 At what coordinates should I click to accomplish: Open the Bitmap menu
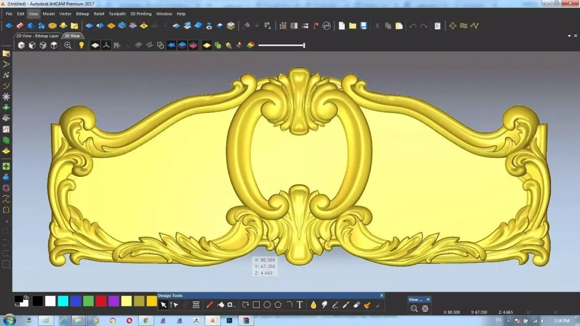coord(83,14)
